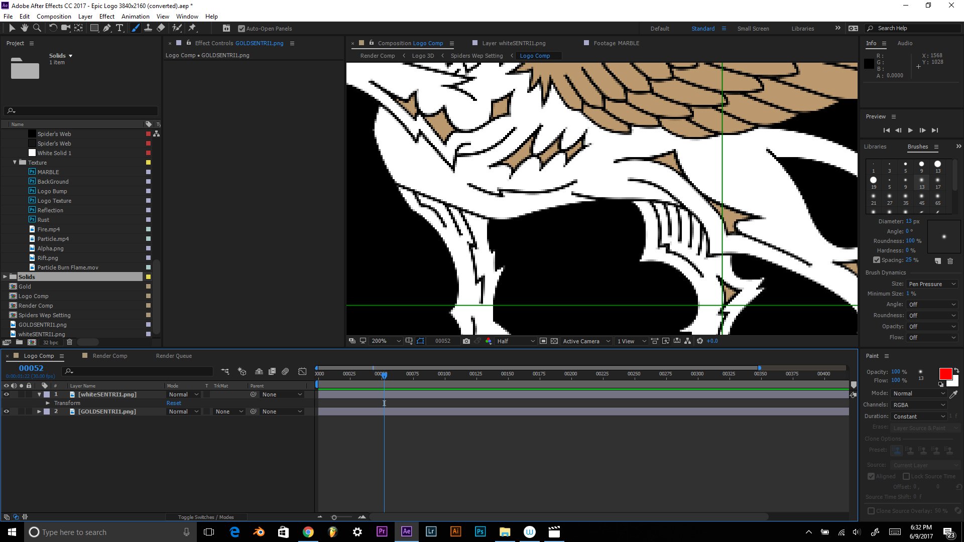This screenshot has height=542, width=964.
Task: Open the Composition menu
Action: tap(54, 16)
